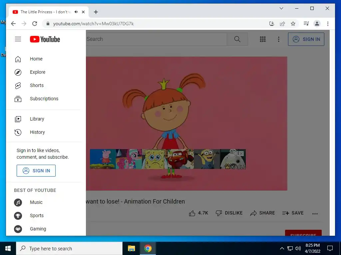Viewport: 341px width, 255px height.
Task: Open the Chrome profile avatar
Action: (x=317, y=24)
